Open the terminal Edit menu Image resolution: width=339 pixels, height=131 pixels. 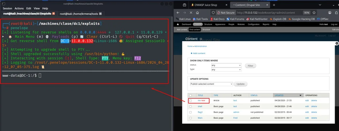(x=29, y=8)
